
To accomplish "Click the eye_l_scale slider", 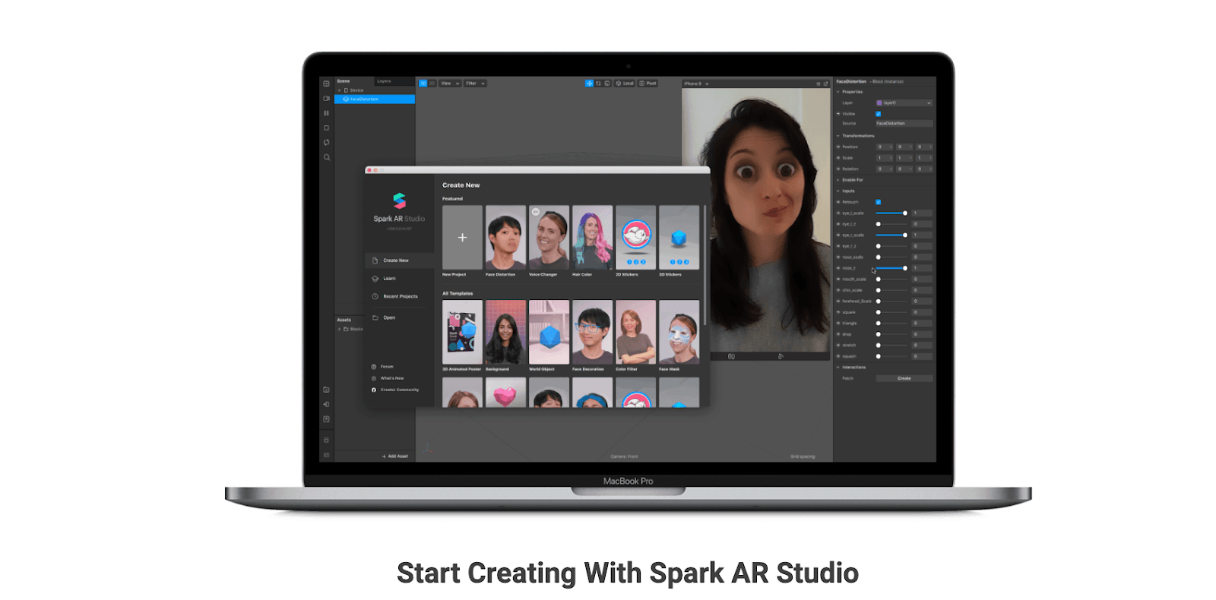I will (x=891, y=213).
